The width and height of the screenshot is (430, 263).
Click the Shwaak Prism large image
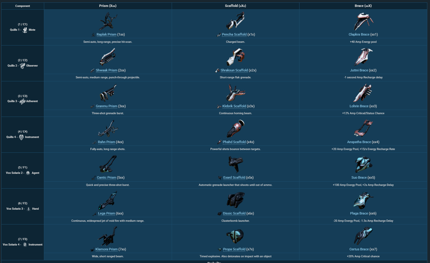pos(108,57)
